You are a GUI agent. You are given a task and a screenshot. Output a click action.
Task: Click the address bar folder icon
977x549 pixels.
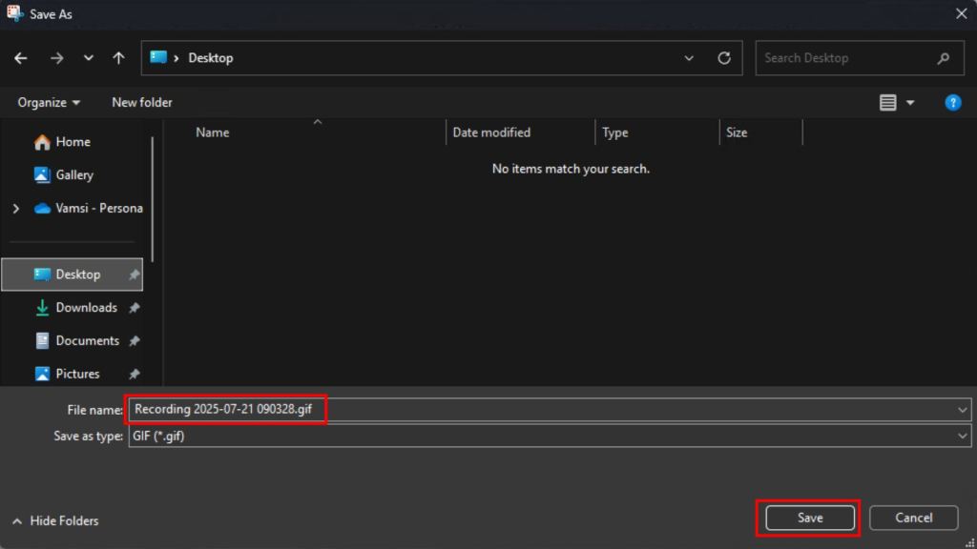[158, 57]
